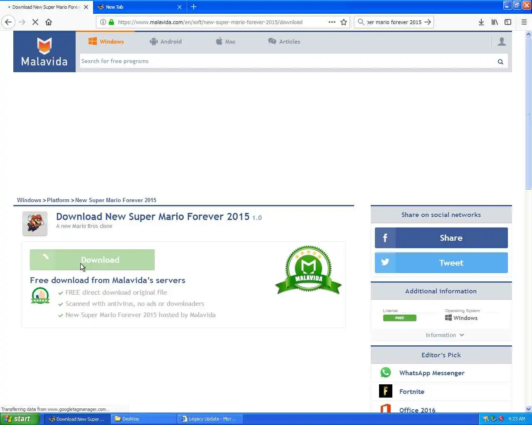Open Fortnite link in Editor's Pick
Image resolution: width=532 pixels, height=425 pixels.
click(412, 391)
